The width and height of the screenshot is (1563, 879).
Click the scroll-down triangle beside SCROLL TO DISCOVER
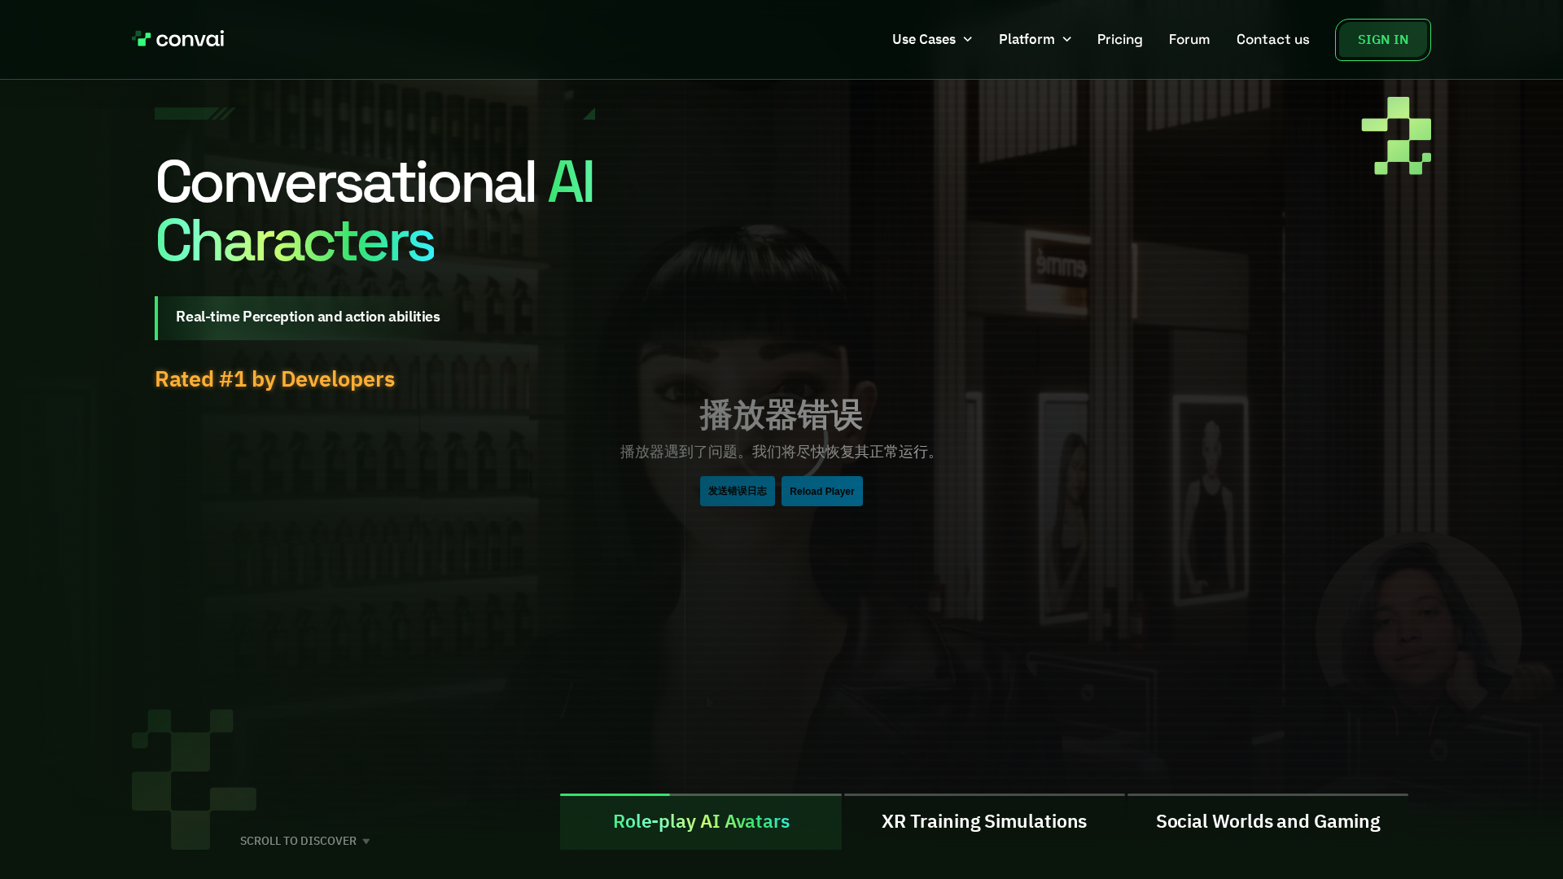[x=366, y=842]
